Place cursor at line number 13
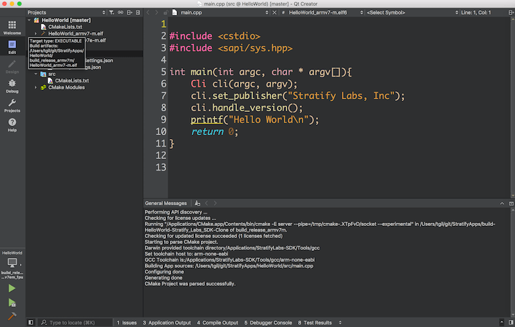The width and height of the screenshot is (515, 327). [x=161, y=167]
